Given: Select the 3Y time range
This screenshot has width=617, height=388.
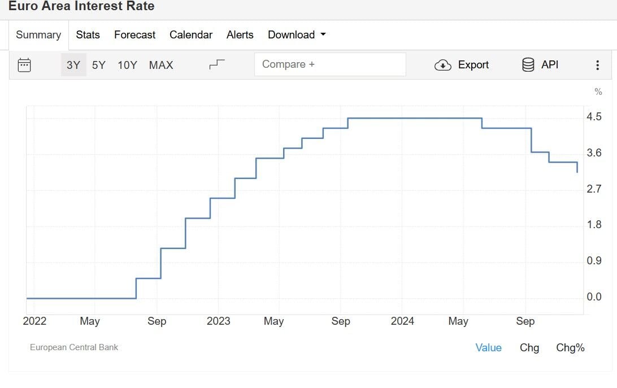Looking at the screenshot, I should click(x=73, y=65).
